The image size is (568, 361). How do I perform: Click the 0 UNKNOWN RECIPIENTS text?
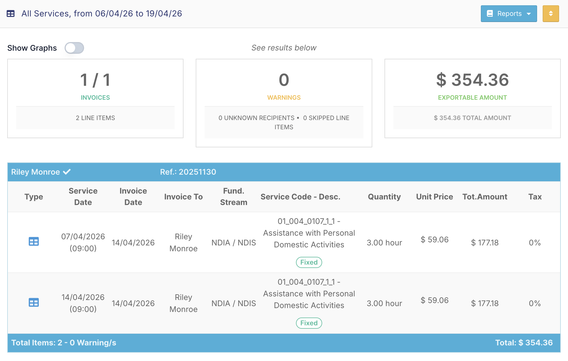256,118
